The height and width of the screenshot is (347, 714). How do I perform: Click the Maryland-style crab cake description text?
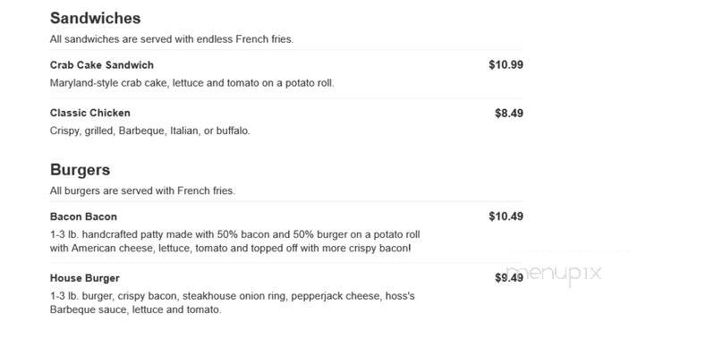tap(191, 83)
